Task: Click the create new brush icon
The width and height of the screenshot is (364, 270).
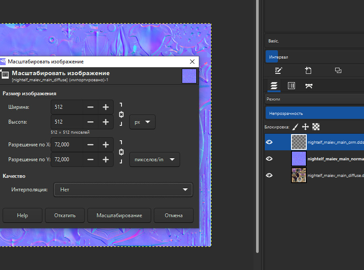Action: (x=308, y=70)
